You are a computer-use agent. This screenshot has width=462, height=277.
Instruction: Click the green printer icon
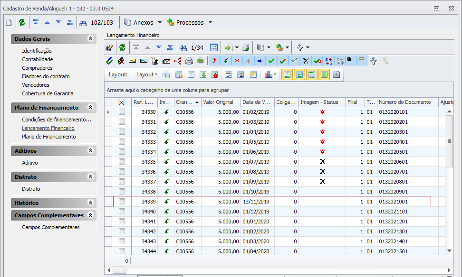click(201, 61)
